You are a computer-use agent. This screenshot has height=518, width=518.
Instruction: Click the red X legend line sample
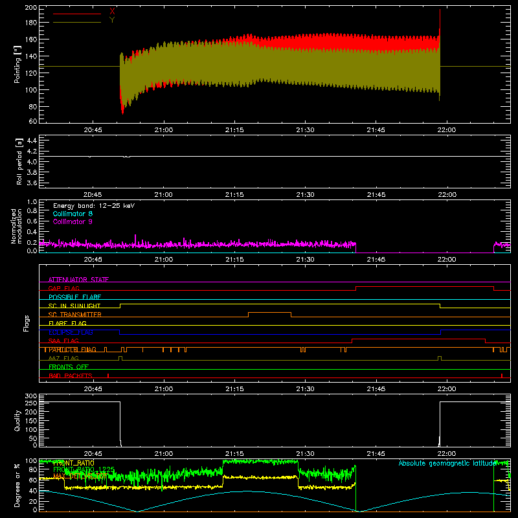click(x=77, y=14)
